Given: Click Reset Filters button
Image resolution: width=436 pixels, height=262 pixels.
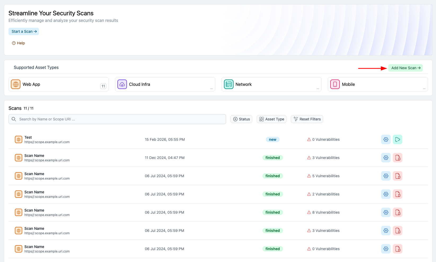Looking at the screenshot, I should 307,119.
